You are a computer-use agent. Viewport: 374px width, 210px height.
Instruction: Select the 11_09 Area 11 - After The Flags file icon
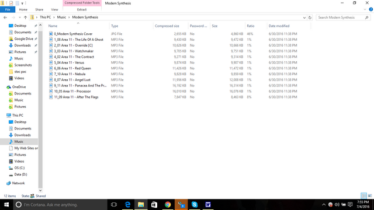coord(51,97)
